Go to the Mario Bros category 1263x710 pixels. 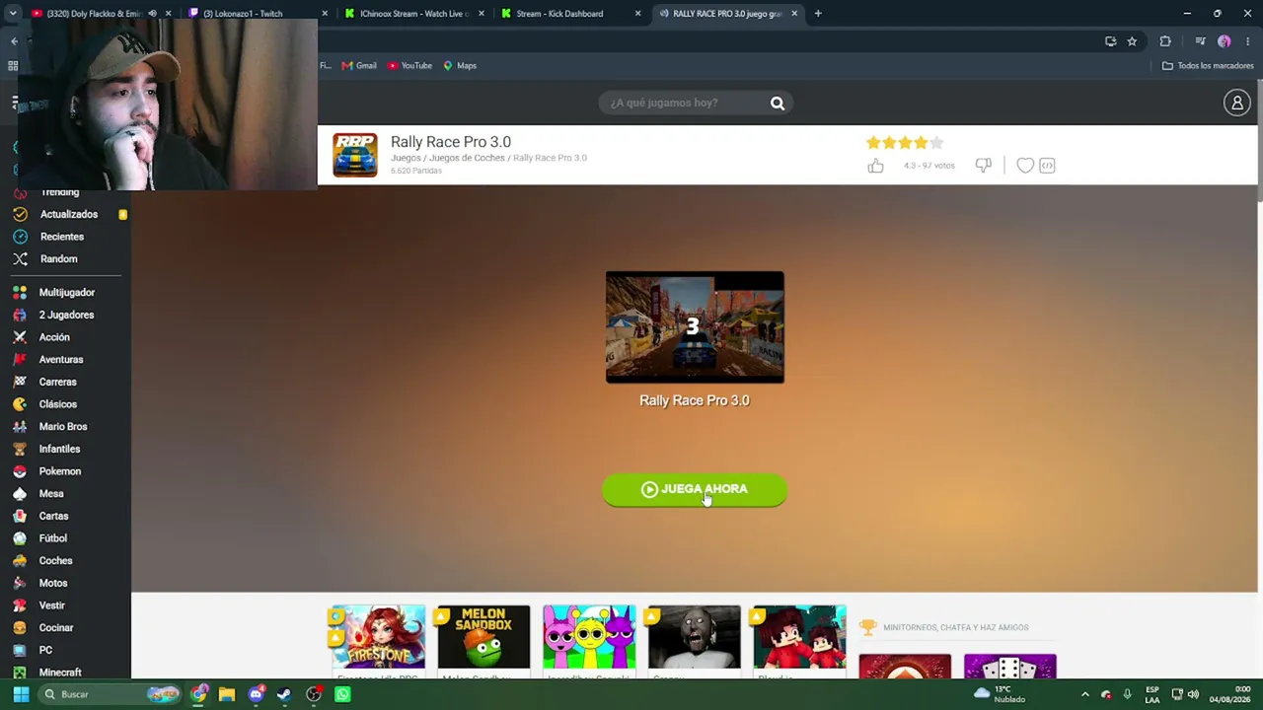point(63,427)
